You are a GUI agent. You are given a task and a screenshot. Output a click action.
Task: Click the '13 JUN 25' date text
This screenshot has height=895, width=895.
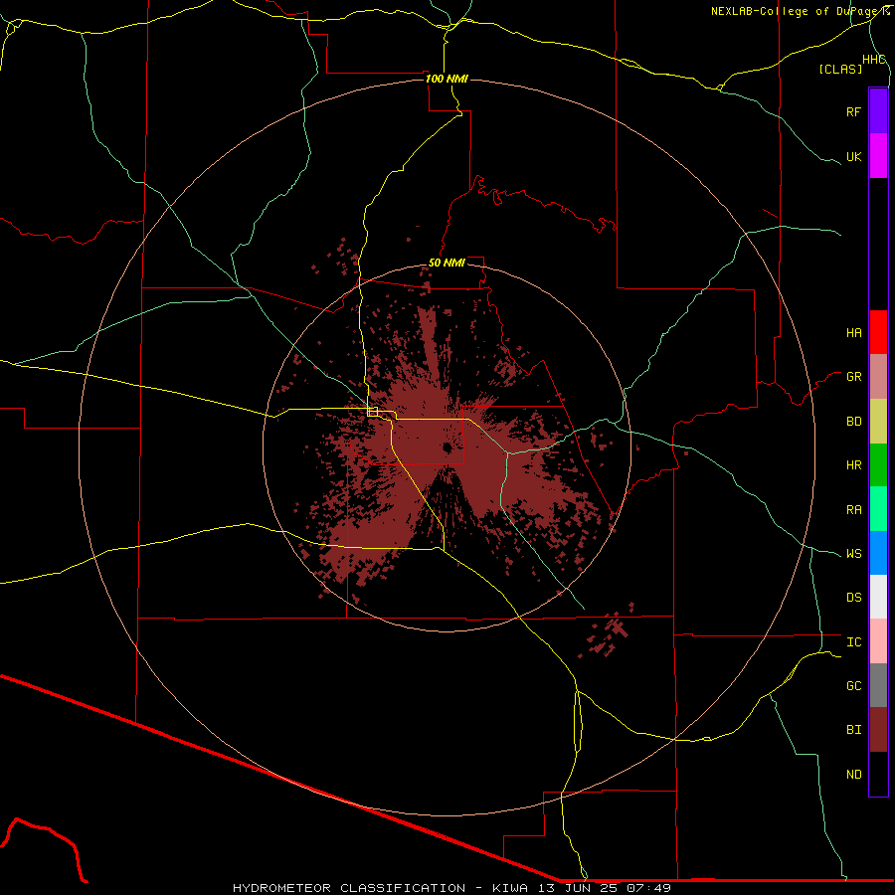578,888
